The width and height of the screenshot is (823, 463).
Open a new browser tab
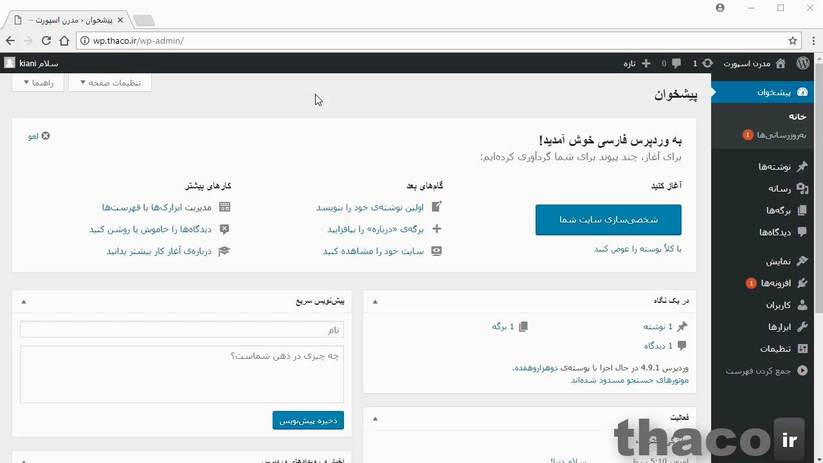click(x=143, y=21)
